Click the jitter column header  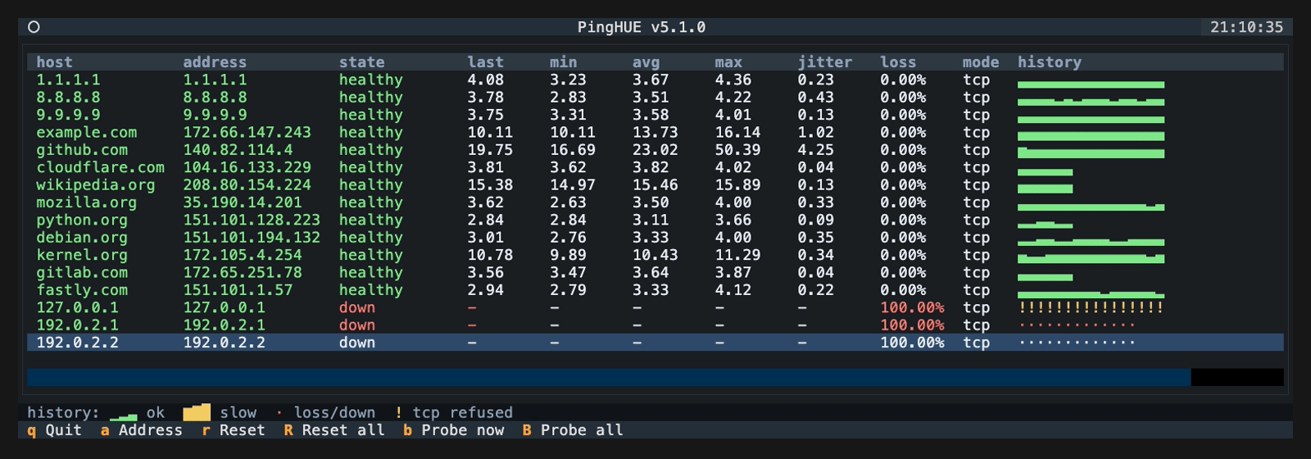pyautogui.click(x=825, y=62)
